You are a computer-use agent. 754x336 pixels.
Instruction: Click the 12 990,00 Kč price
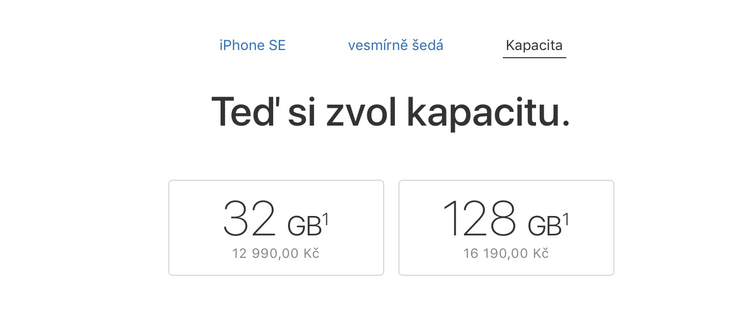(x=276, y=253)
